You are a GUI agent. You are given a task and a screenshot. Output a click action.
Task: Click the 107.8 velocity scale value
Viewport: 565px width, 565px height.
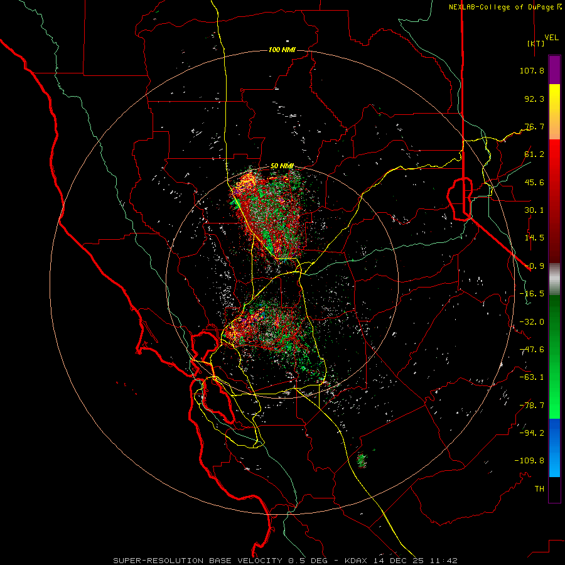point(532,70)
